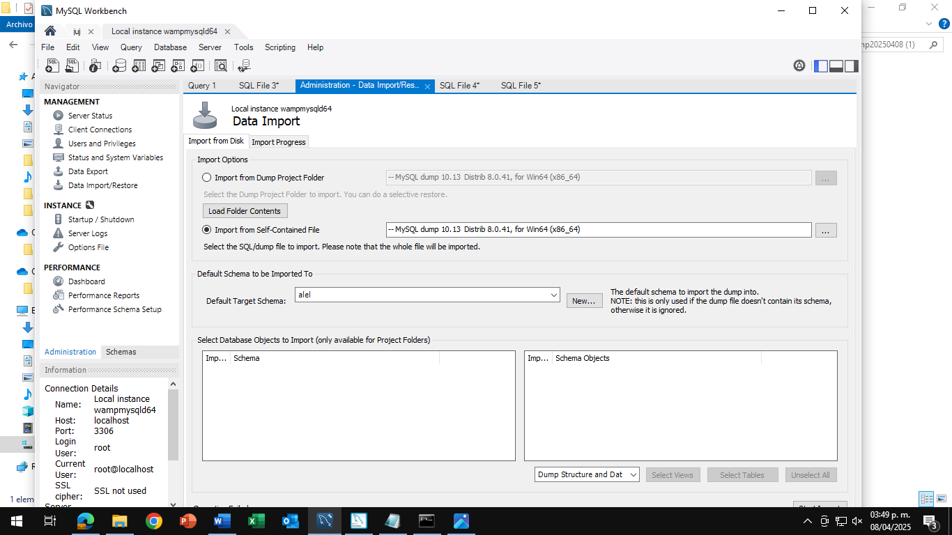Image resolution: width=952 pixels, height=535 pixels.
Task: Close the Local instance wampmysqld64 tab
Action: pos(227,31)
